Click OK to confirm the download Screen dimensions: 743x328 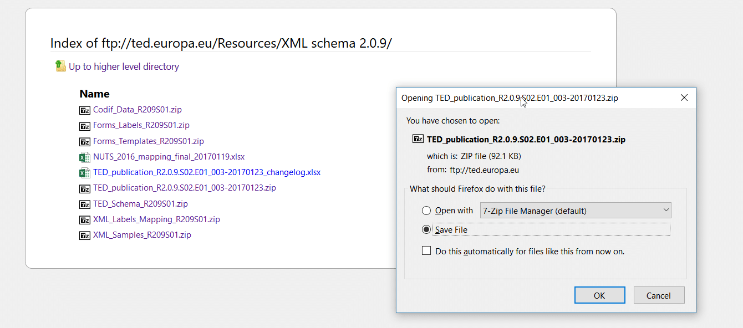coord(600,295)
